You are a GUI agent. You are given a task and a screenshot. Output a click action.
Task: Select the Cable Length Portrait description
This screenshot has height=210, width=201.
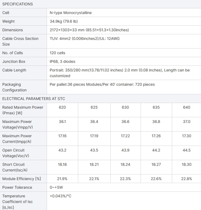[120, 73]
